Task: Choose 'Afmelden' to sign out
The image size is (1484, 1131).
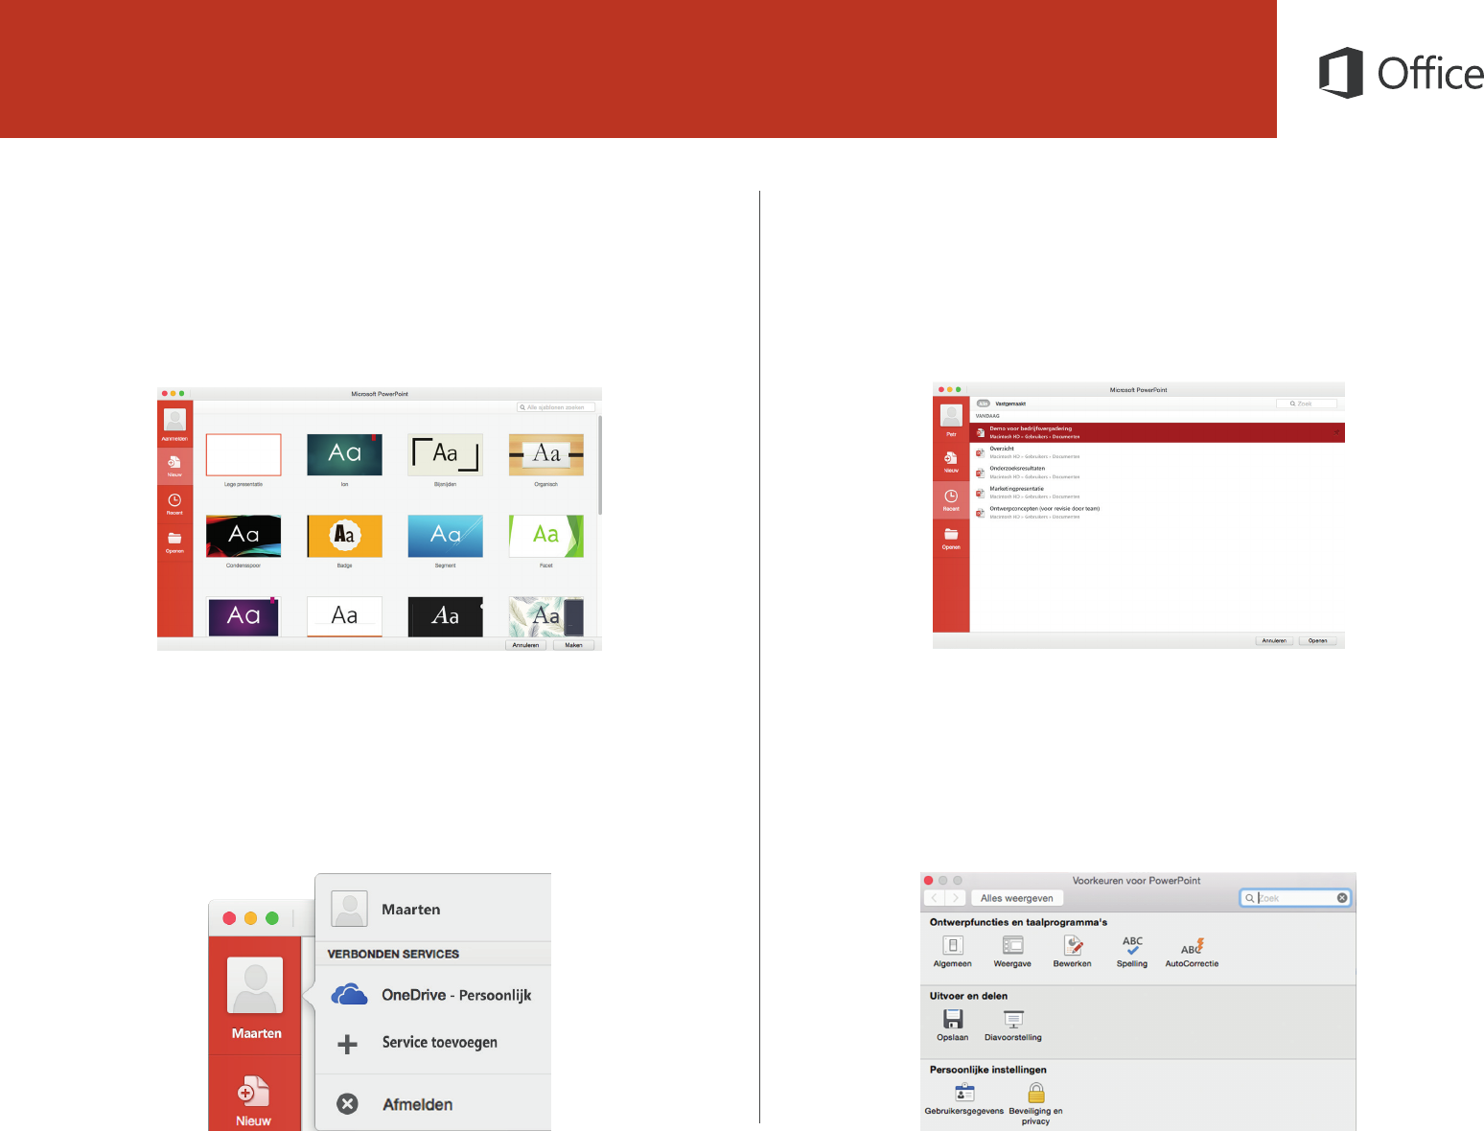Action: click(x=433, y=1104)
